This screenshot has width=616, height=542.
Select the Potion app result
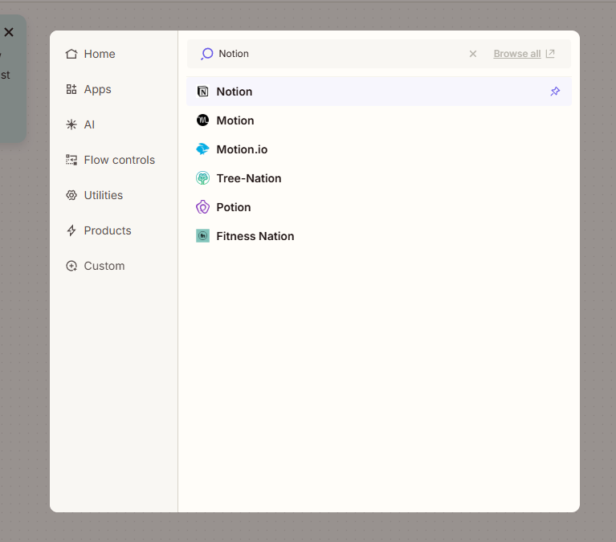(379, 207)
